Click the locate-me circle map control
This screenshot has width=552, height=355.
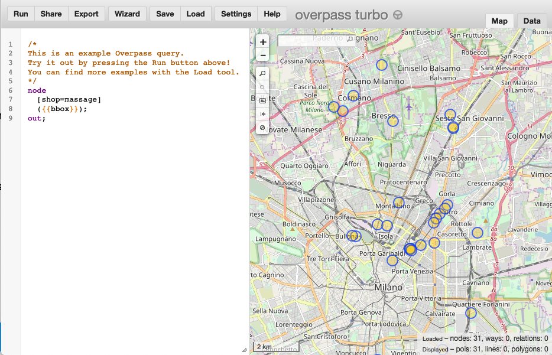[x=262, y=87]
